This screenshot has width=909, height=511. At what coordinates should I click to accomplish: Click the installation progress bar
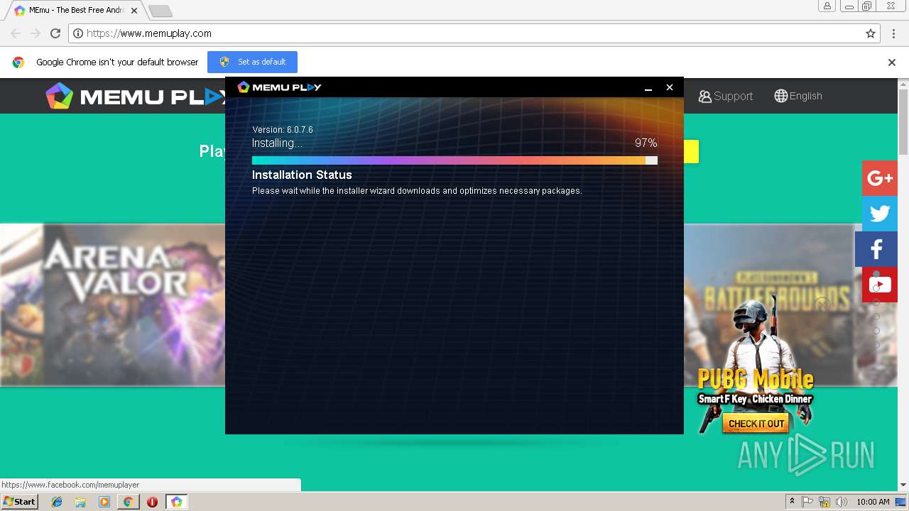pos(454,160)
